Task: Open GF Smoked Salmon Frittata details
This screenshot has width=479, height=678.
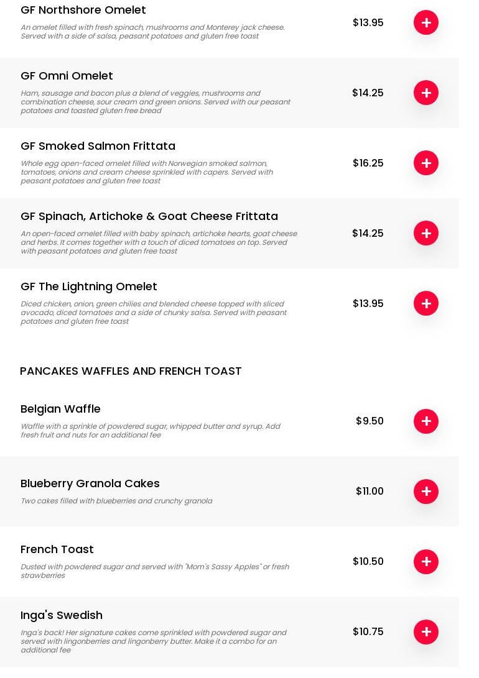Action: pyautogui.click(x=98, y=146)
